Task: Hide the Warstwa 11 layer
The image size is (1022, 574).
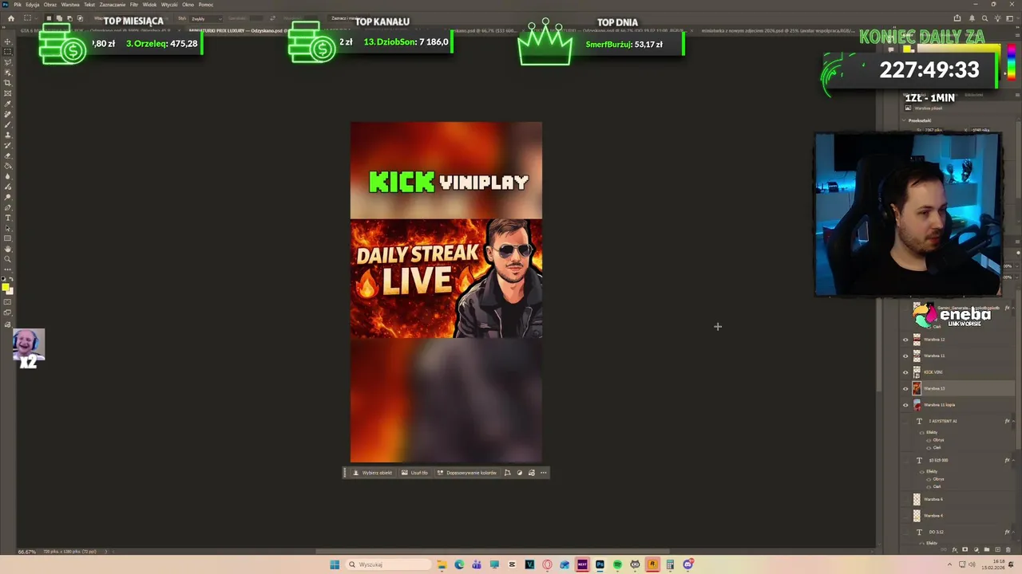Action: [905, 356]
